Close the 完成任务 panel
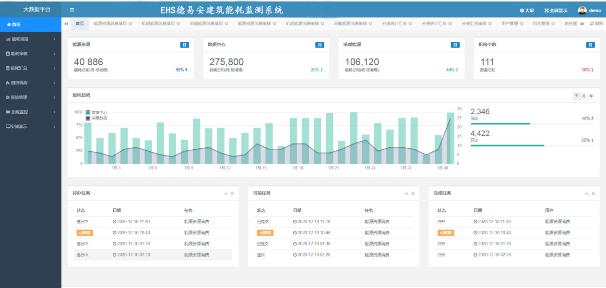This screenshot has width=606, height=288. click(593, 193)
